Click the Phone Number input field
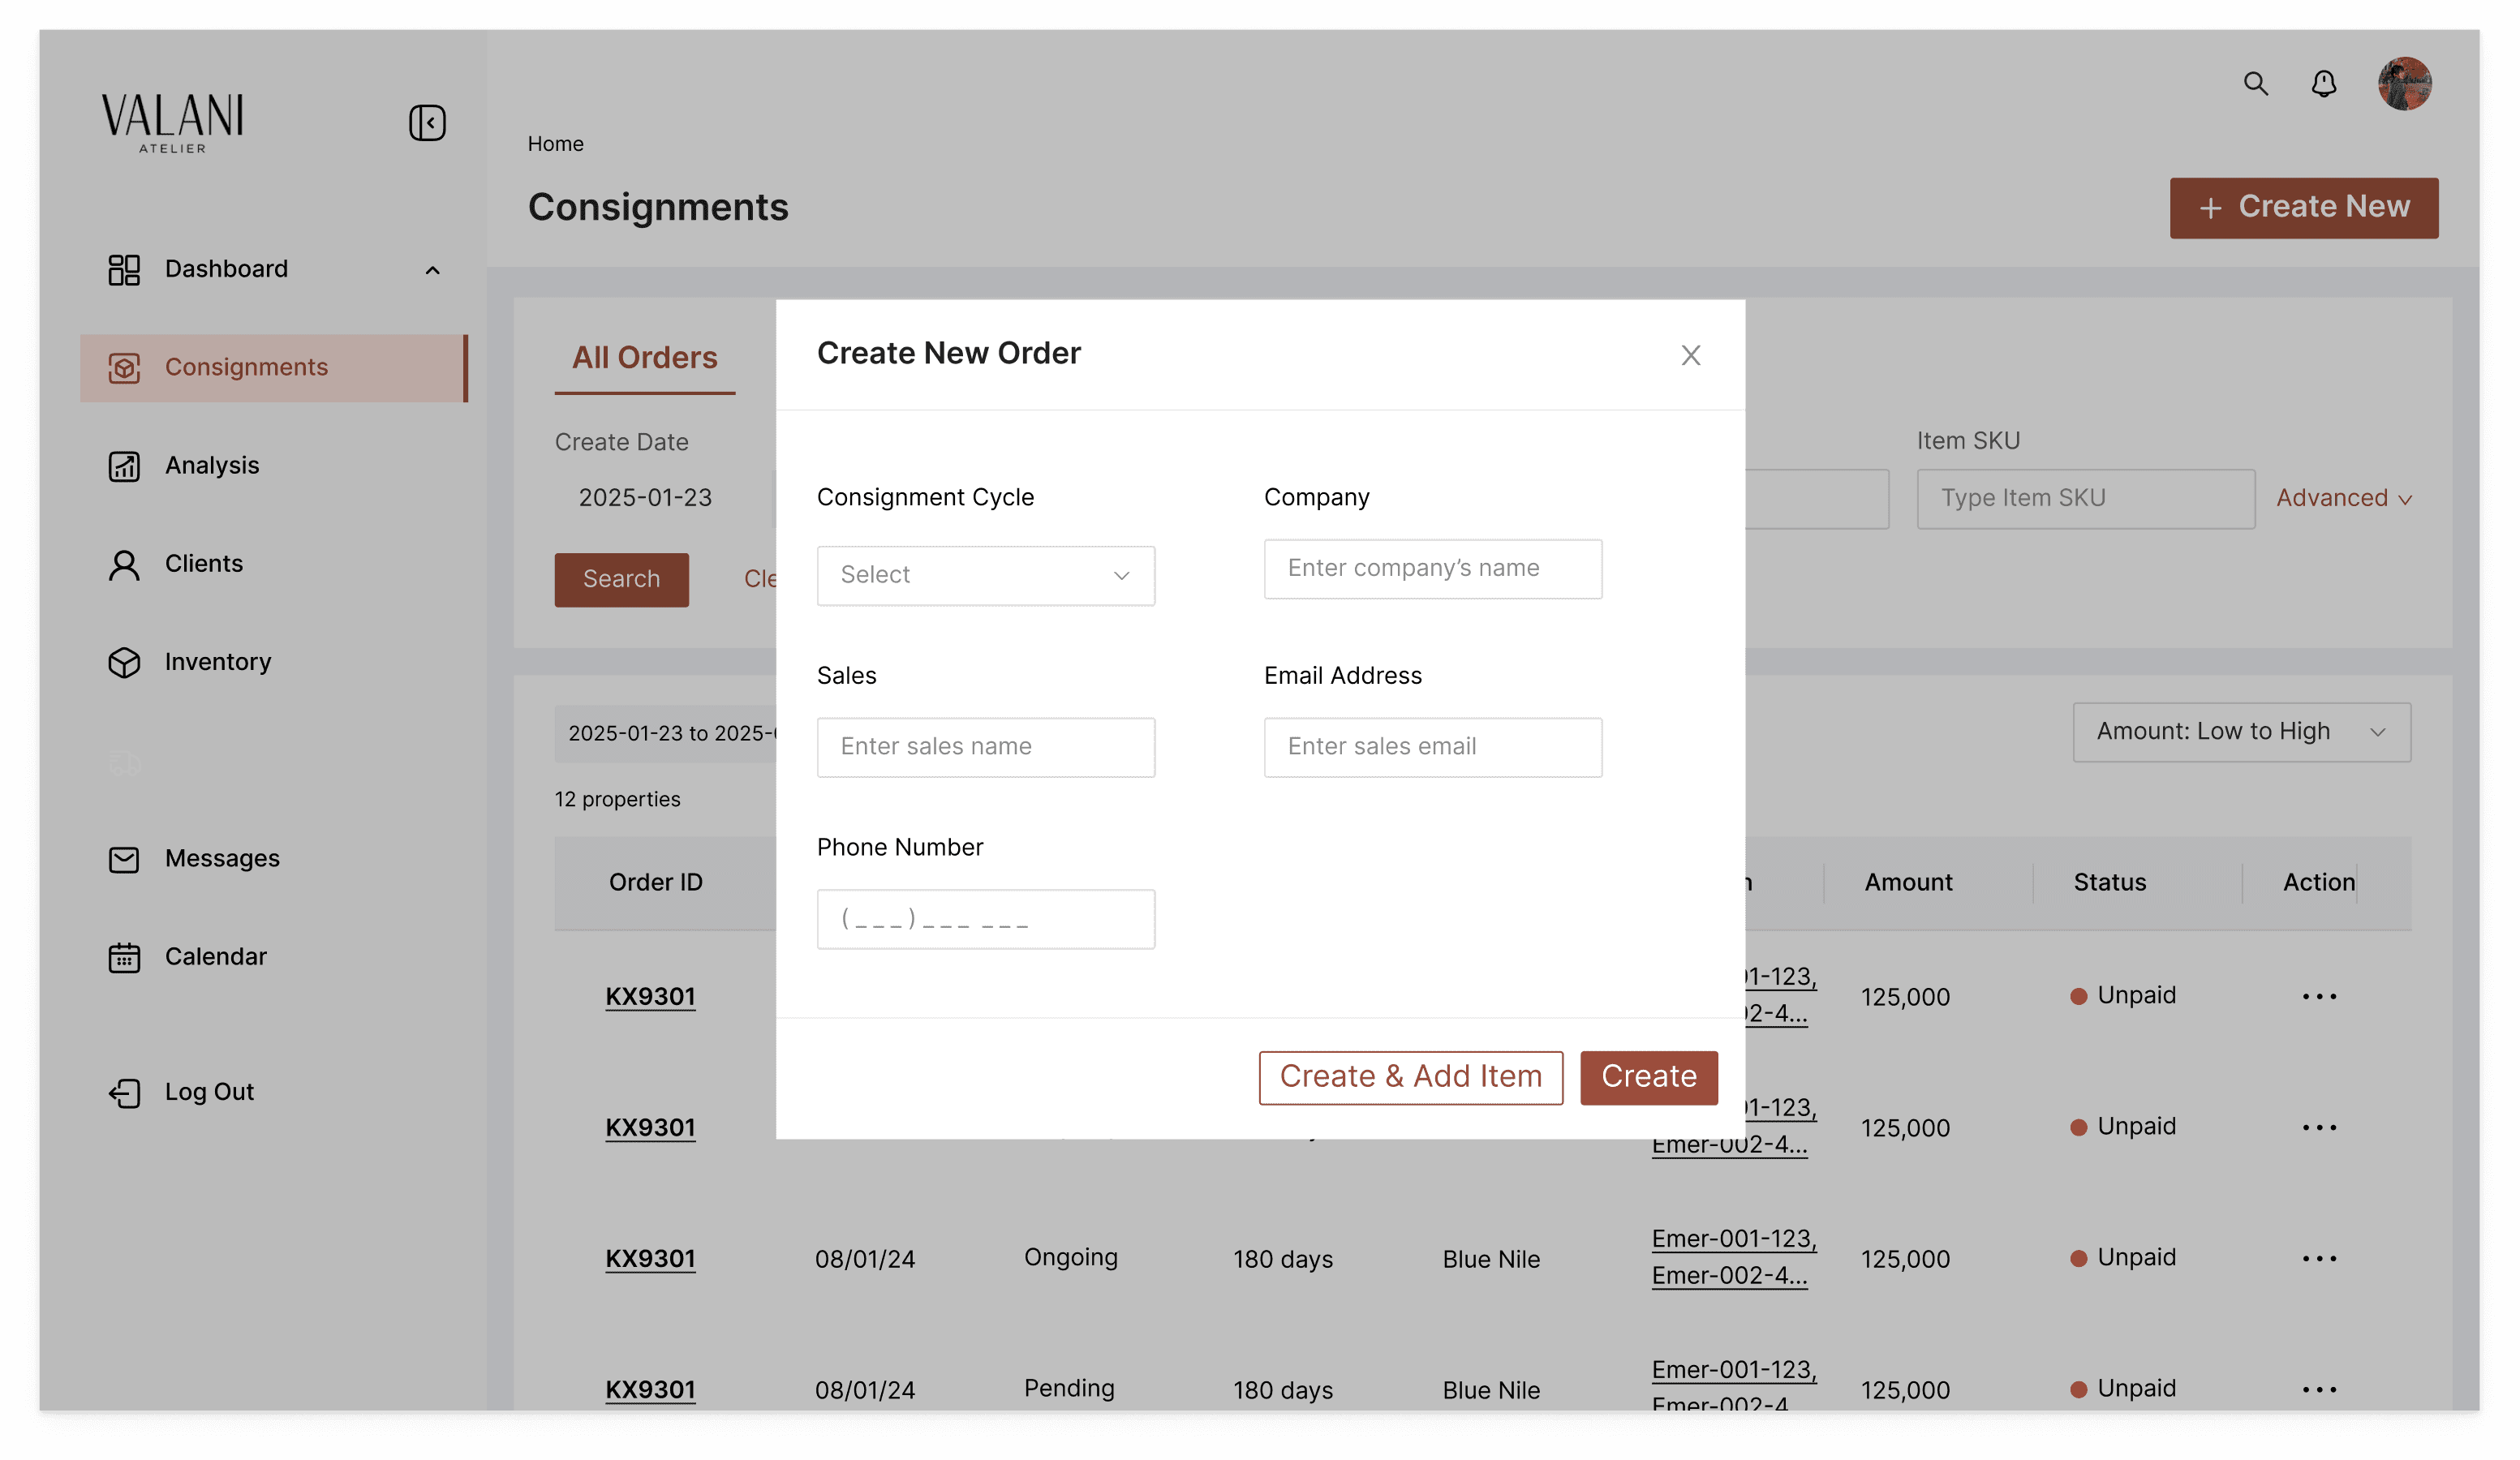The image size is (2520, 1460). pyautogui.click(x=985, y=918)
